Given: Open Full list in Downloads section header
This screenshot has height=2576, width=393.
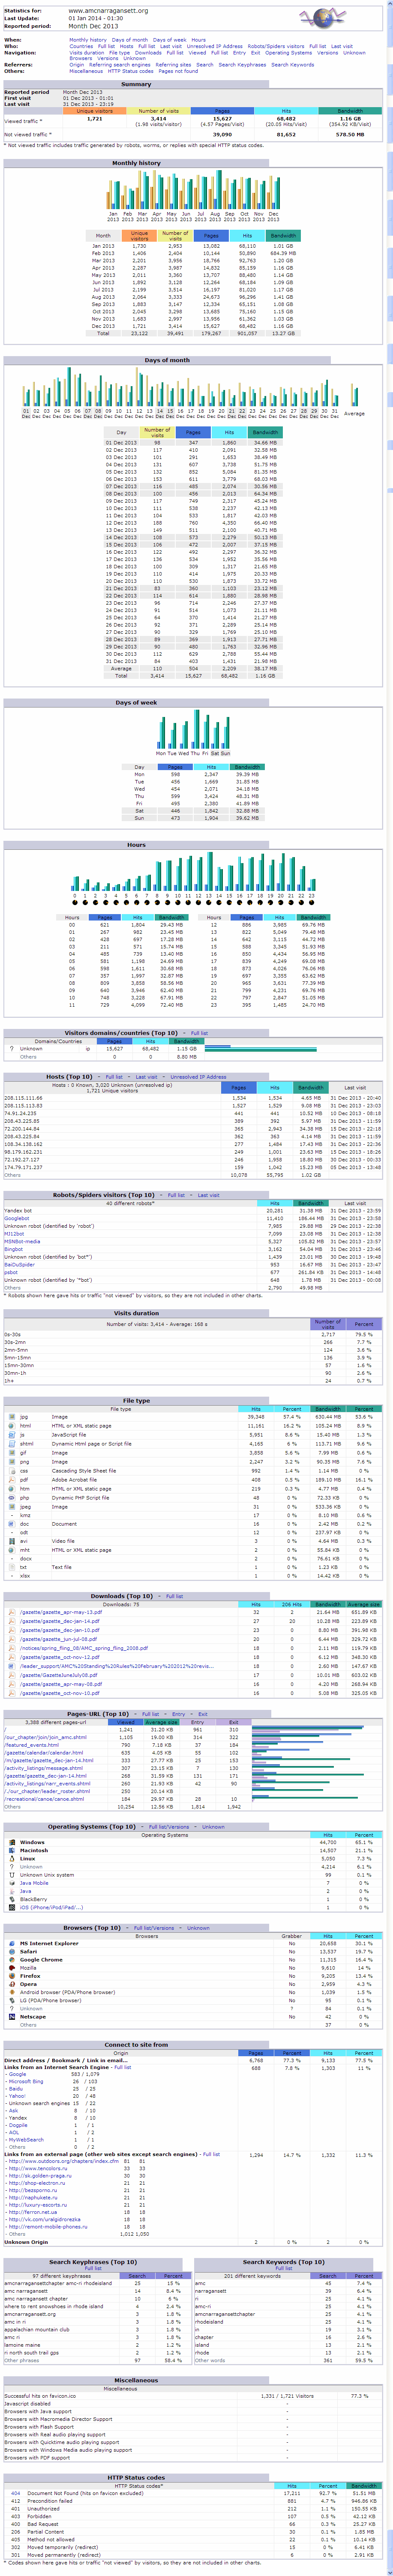Looking at the screenshot, I should point(174,1596).
